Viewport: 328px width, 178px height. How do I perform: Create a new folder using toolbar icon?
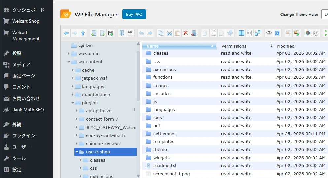(x=94, y=33)
